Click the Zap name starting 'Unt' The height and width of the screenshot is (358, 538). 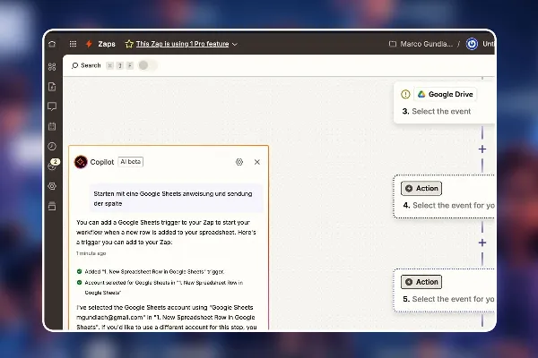[x=489, y=44]
